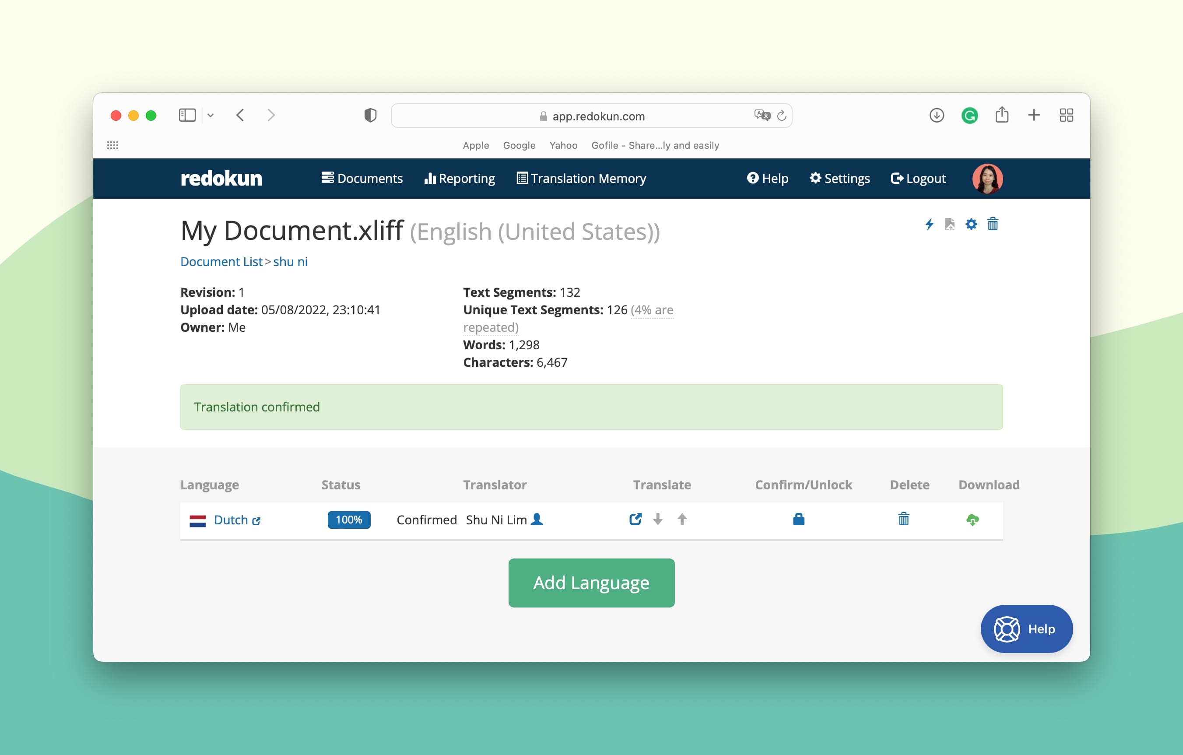Click the 100% status badge for Dutch
This screenshot has height=755, width=1183.
click(x=348, y=520)
